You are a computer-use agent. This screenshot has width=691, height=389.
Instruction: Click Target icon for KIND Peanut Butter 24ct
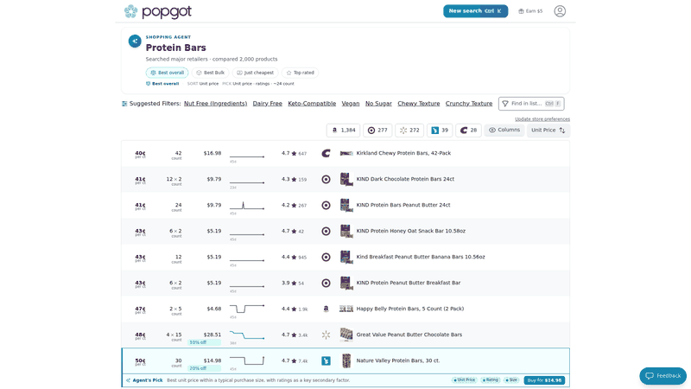pyautogui.click(x=326, y=206)
